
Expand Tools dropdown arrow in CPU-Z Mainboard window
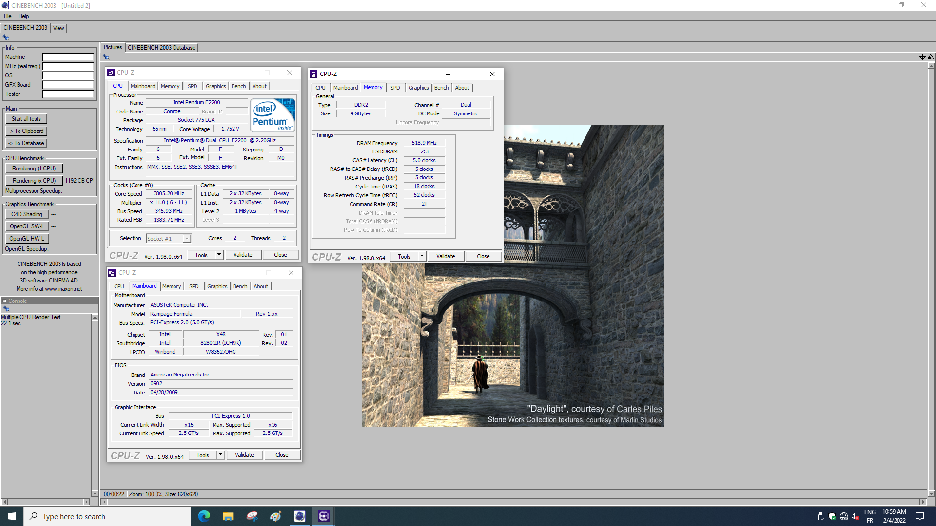click(x=220, y=455)
